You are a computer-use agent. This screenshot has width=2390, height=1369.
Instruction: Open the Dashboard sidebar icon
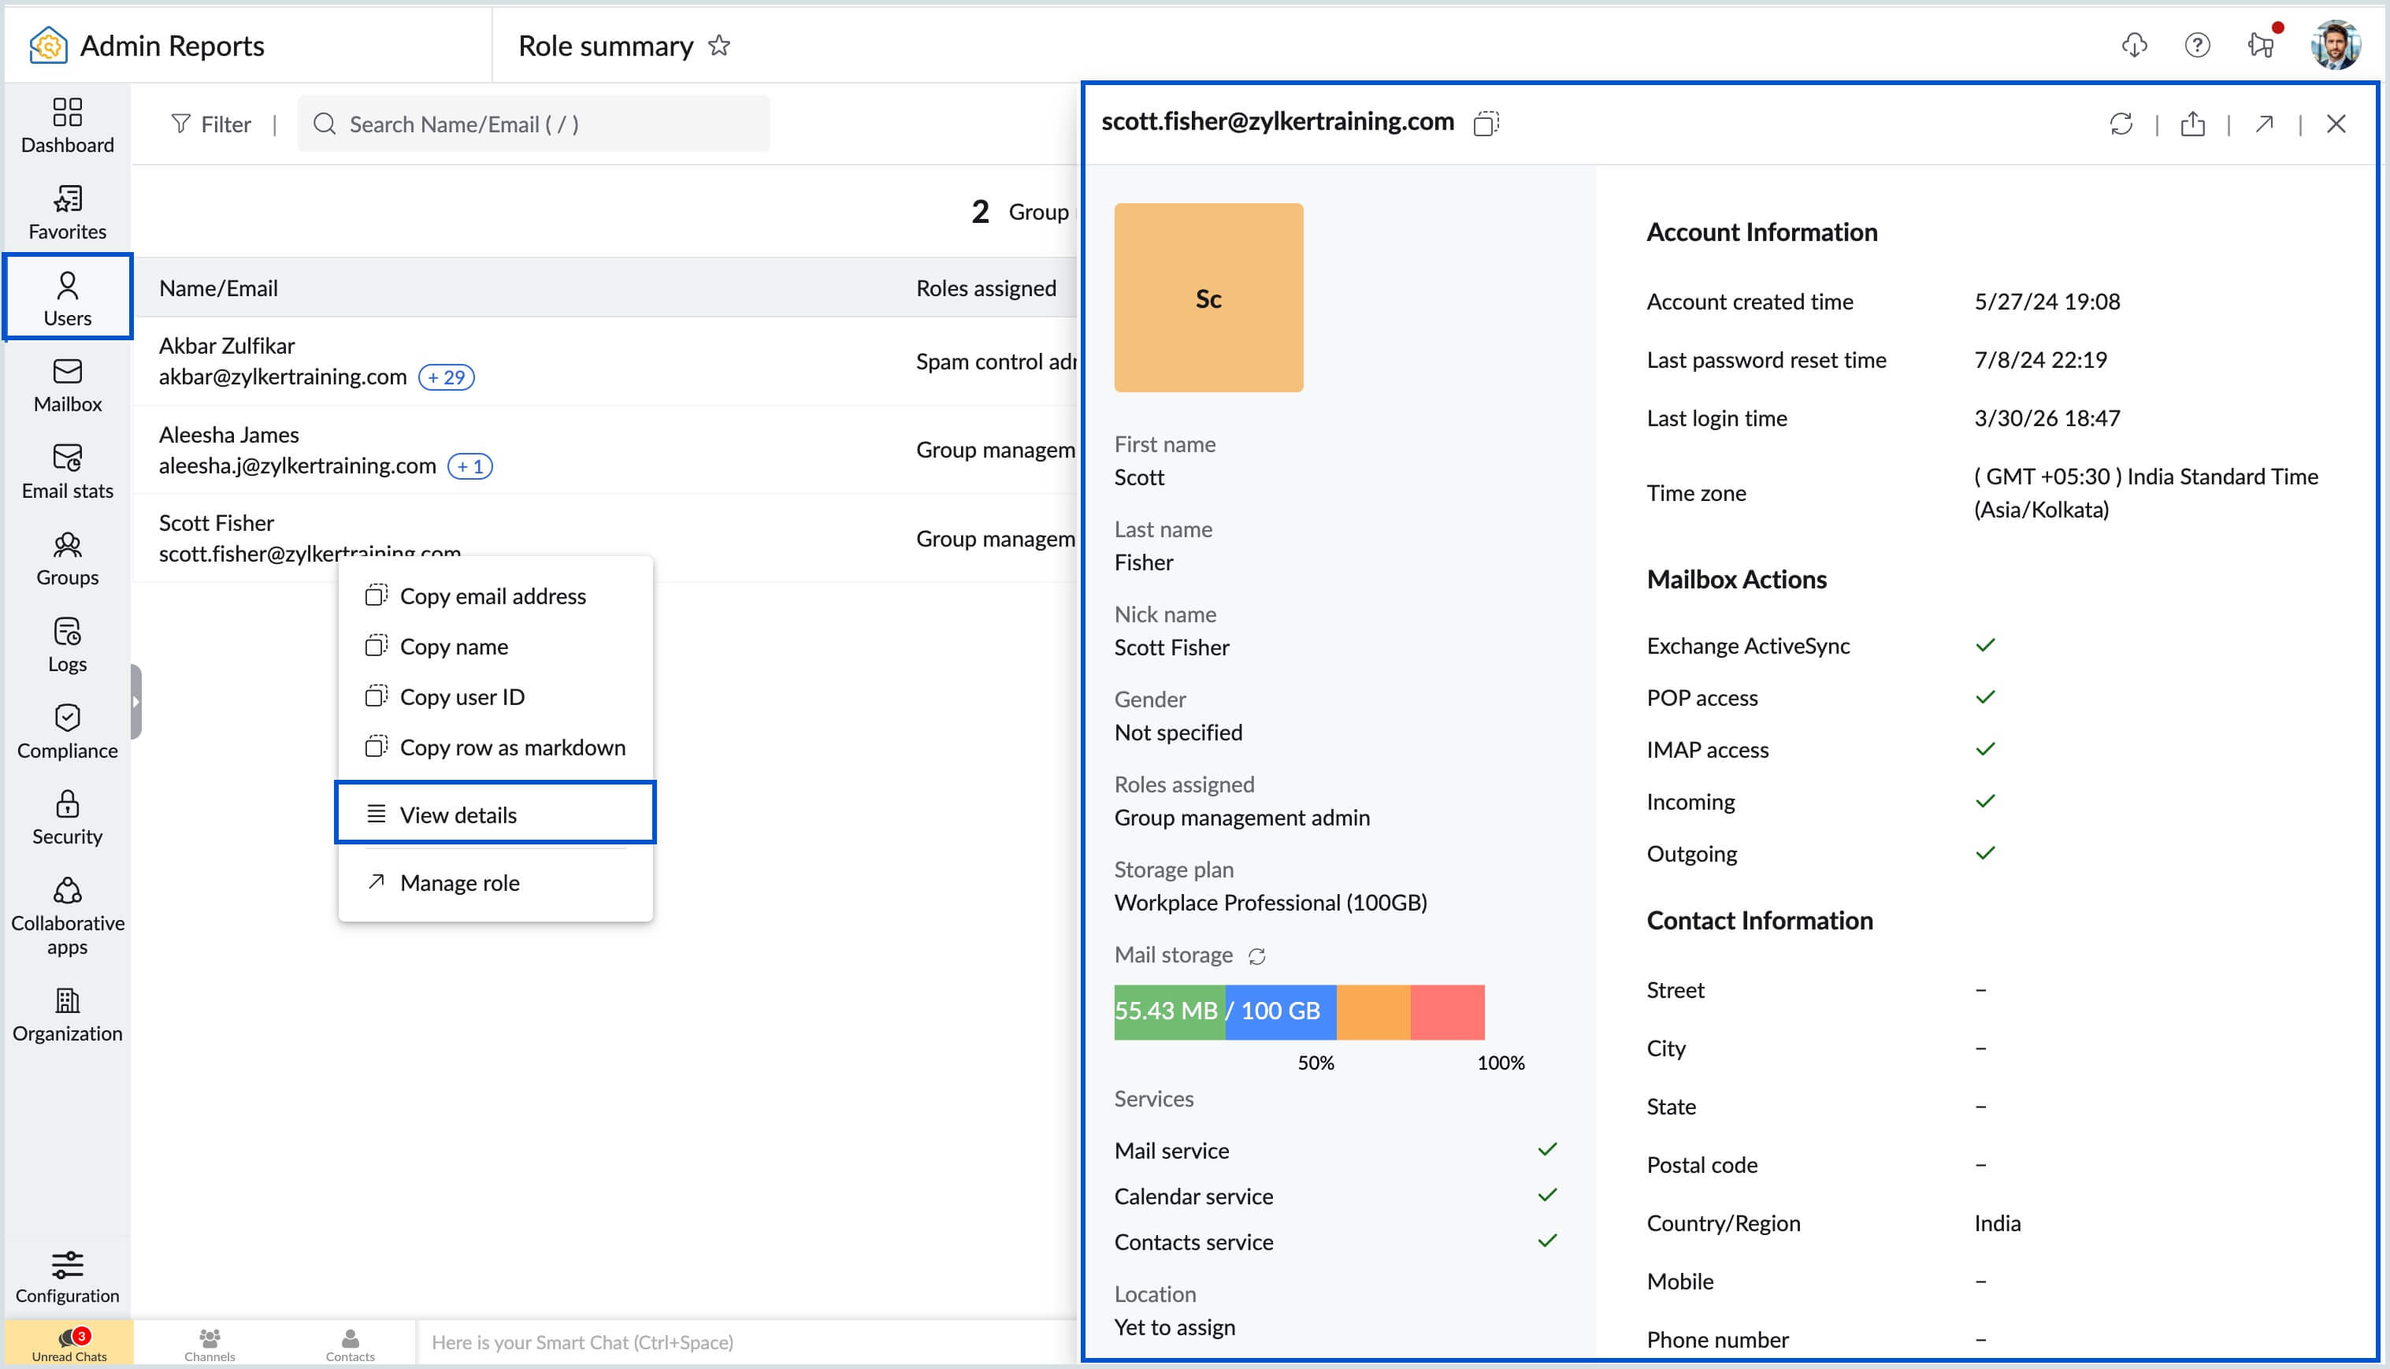tap(67, 125)
